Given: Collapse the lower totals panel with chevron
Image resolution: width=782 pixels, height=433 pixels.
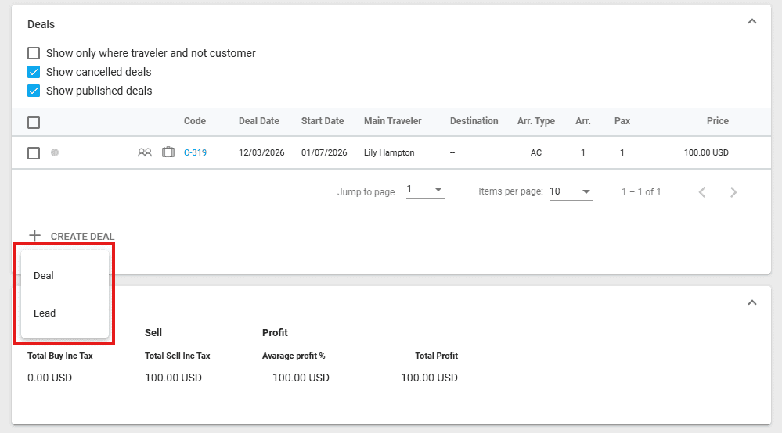Looking at the screenshot, I should 751,302.
